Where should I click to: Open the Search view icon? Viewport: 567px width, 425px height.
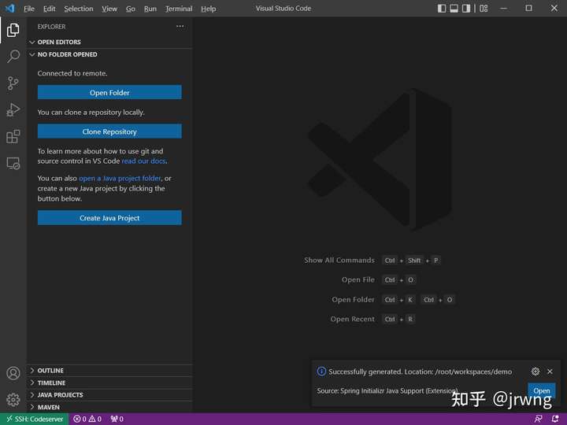pyautogui.click(x=13, y=57)
